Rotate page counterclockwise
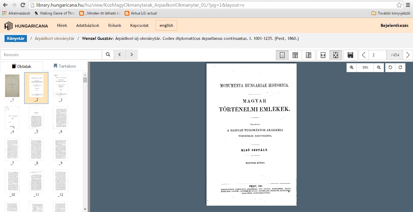 point(390,68)
